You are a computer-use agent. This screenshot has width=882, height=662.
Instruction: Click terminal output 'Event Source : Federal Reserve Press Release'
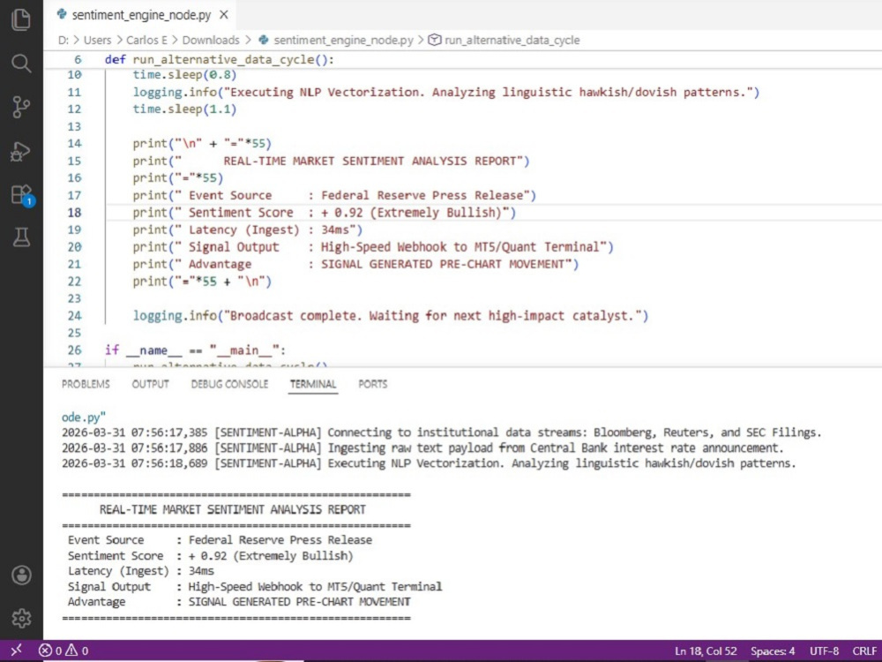click(x=220, y=540)
